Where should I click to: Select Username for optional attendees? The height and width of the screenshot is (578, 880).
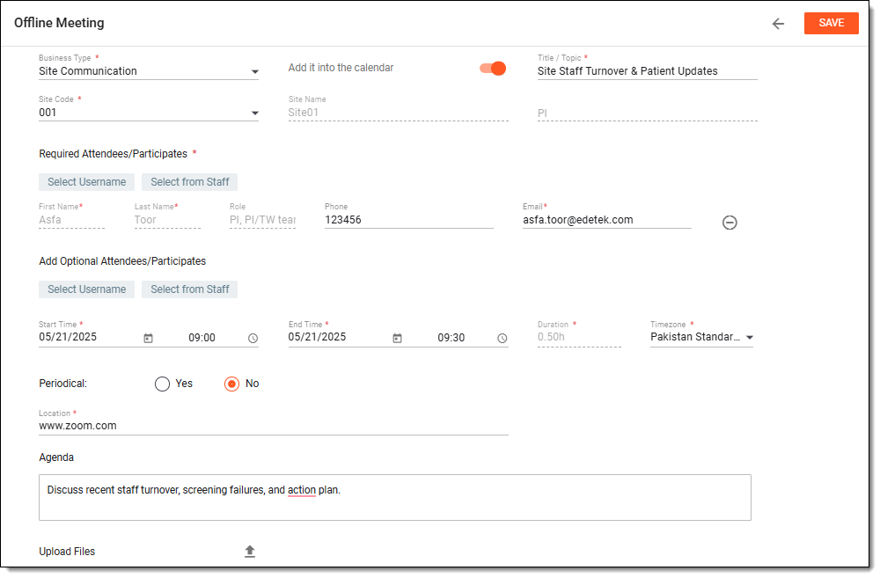pyautogui.click(x=86, y=289)
